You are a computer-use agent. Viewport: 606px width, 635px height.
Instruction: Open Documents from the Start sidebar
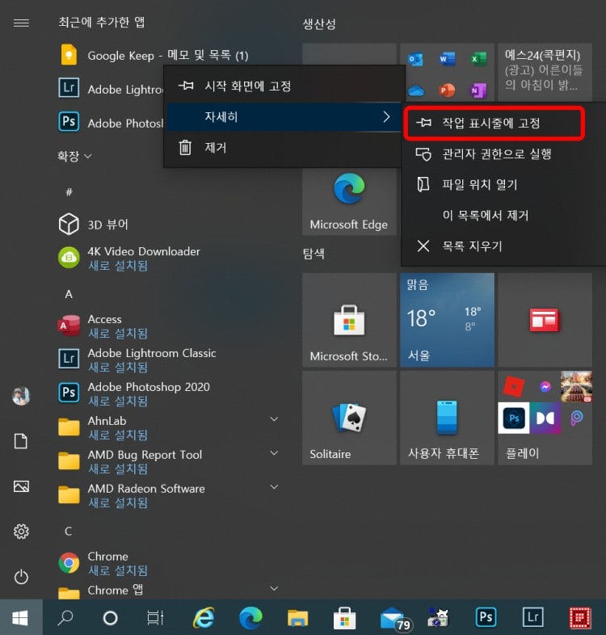[21, 441]
